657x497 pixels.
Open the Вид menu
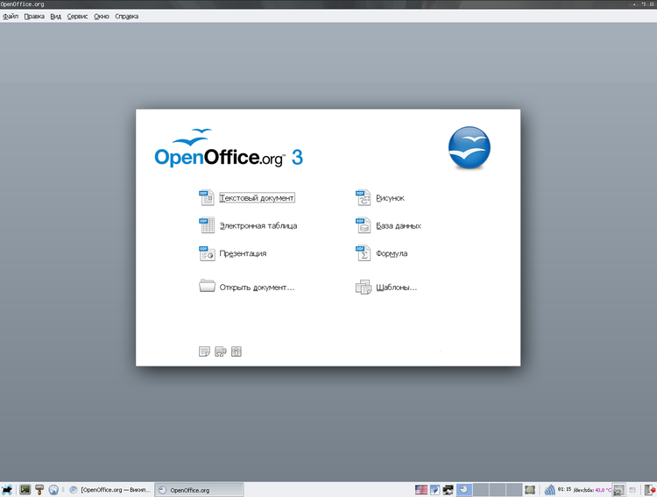(56, 17)
